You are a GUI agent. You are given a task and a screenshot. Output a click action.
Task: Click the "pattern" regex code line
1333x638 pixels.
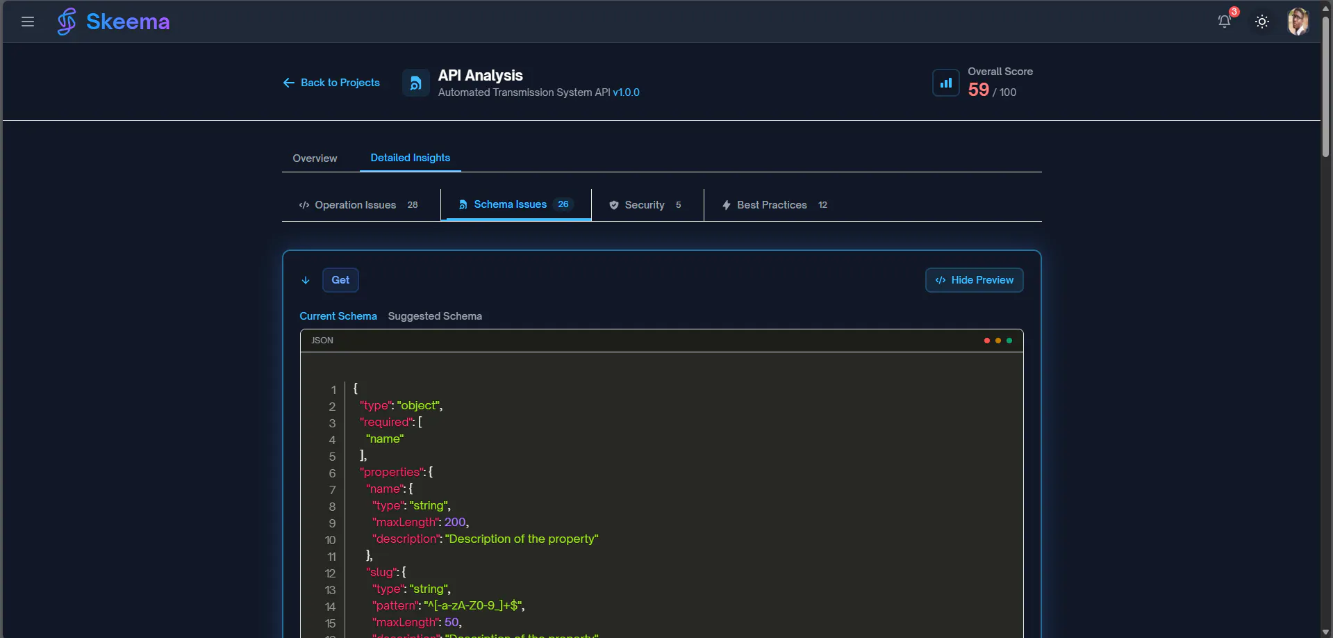448,605
